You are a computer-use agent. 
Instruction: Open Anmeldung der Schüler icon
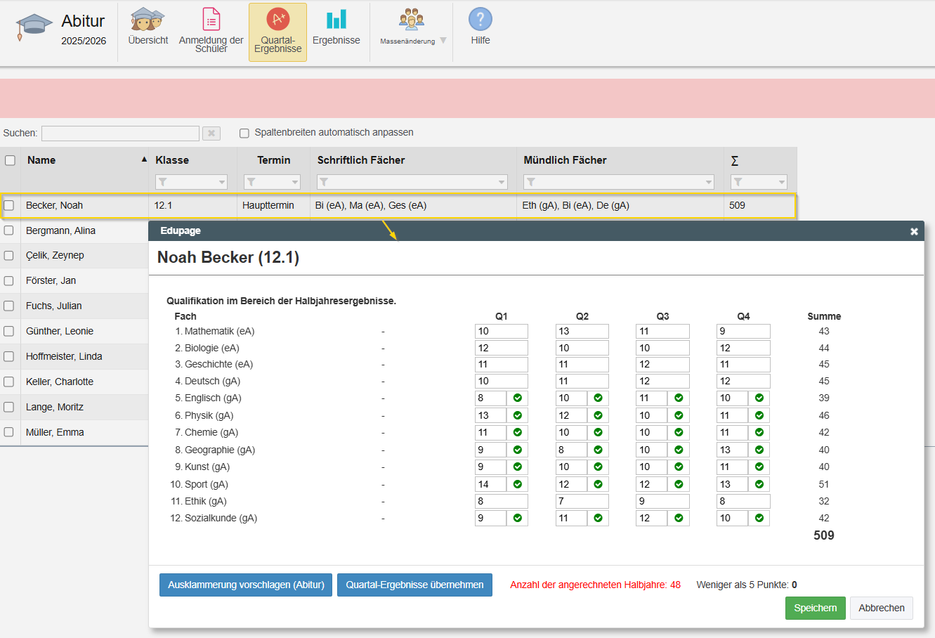pyautogui.click(x=211, y=20)
